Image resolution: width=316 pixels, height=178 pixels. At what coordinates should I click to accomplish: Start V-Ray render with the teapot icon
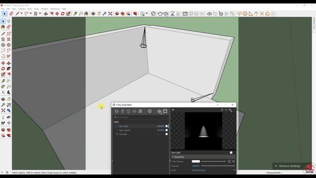[160, 14]
